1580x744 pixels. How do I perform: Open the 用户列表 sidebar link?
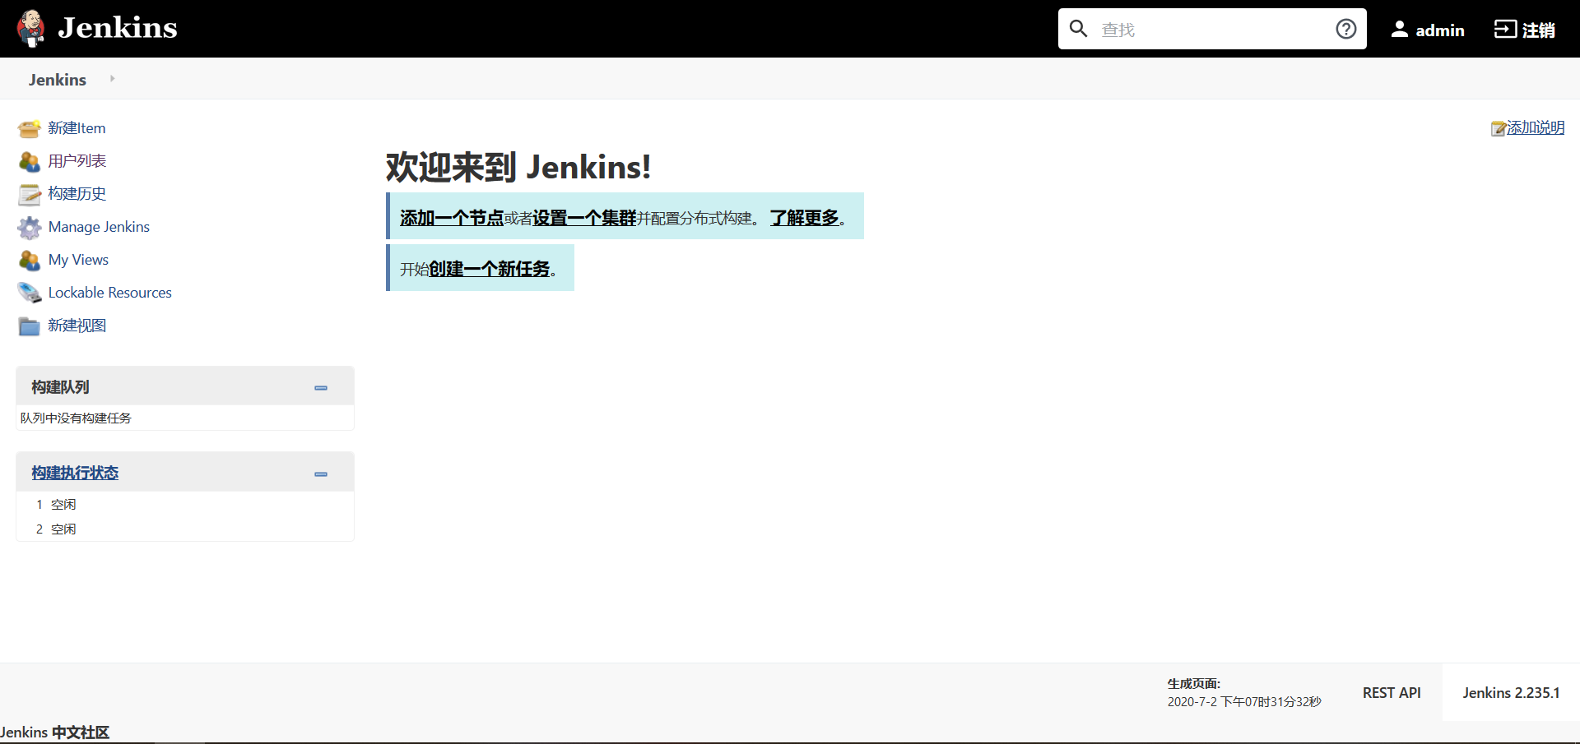77,161
